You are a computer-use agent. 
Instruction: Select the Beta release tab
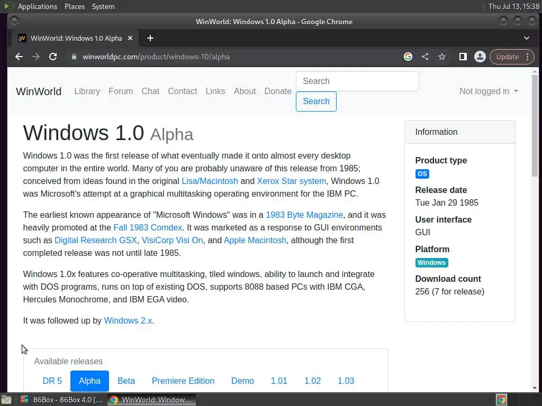click(x=126, y=381)
